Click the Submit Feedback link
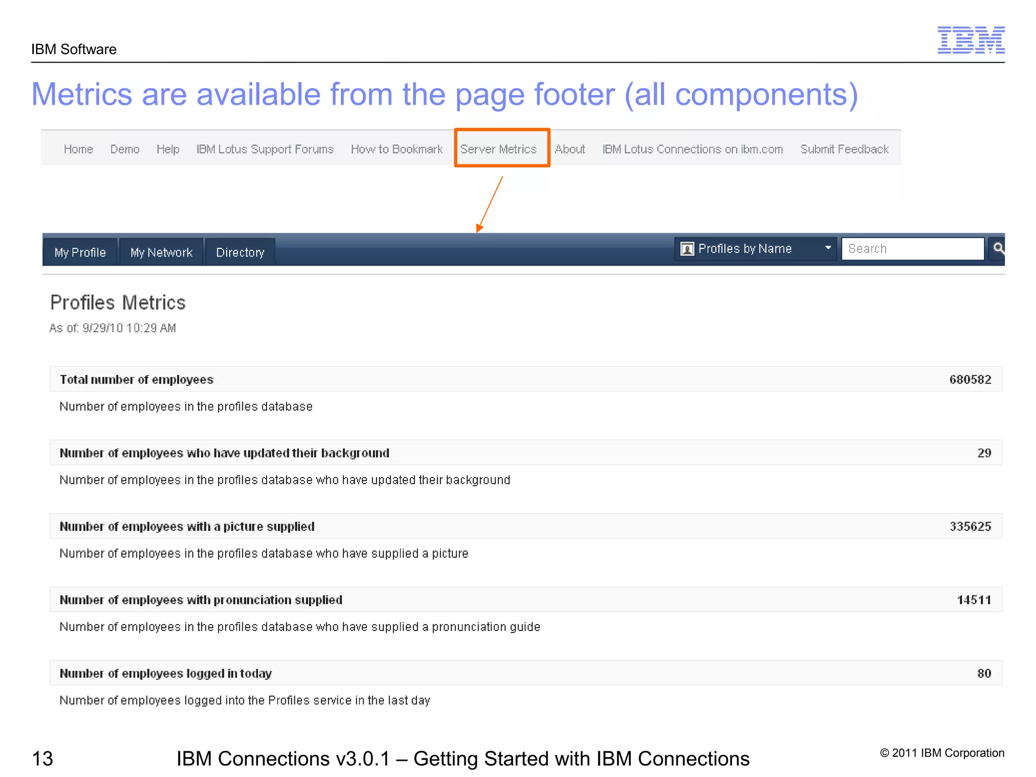The width and height of the screenshot is (1036, 777). point(844,149)
